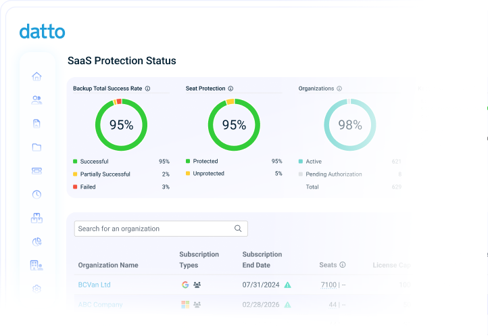Focus the Search for an organization field

click(x=161, y=229)
